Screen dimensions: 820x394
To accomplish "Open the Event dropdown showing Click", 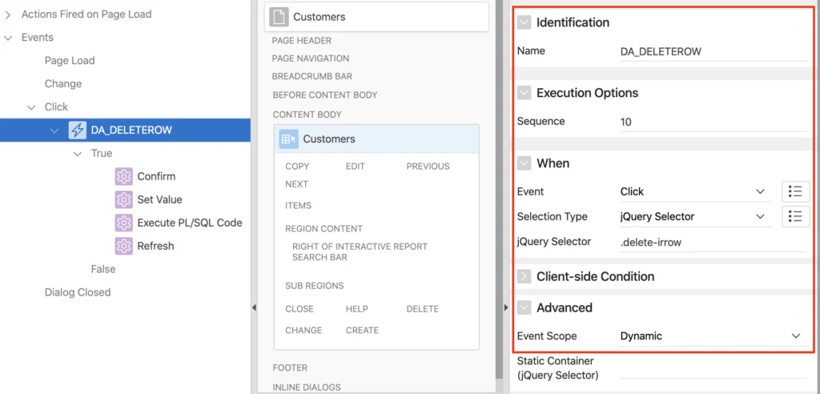I will point(695,191).
